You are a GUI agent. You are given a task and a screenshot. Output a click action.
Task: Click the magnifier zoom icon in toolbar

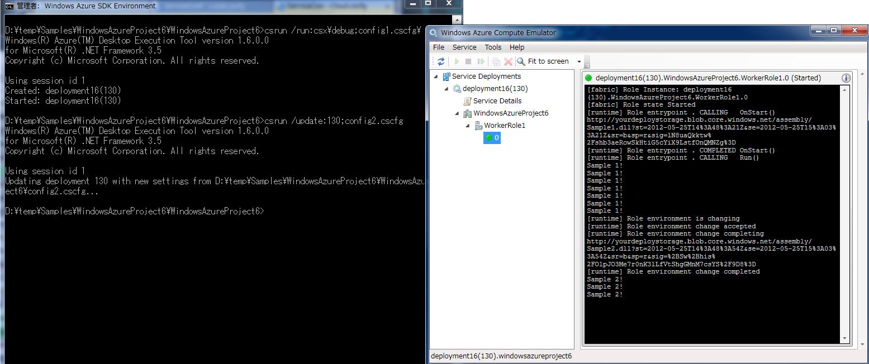tap(521, 61)
